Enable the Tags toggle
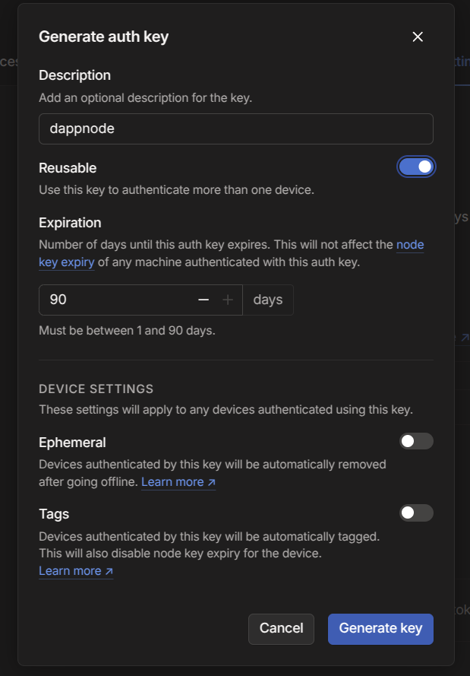Screen dimensions: 470x676 (416, 513)
